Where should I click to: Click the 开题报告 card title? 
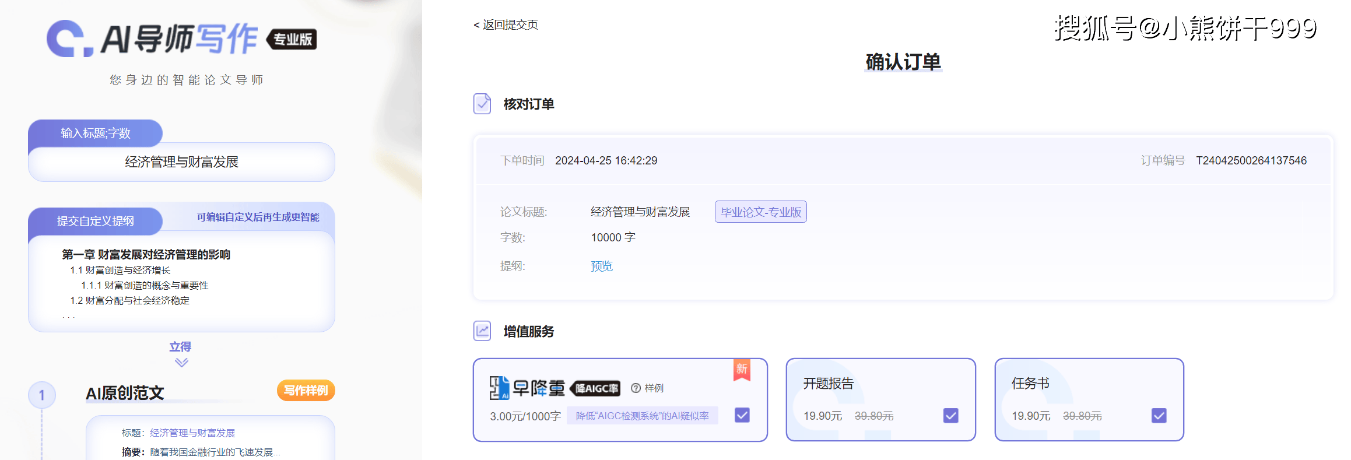tap(828, 383)
